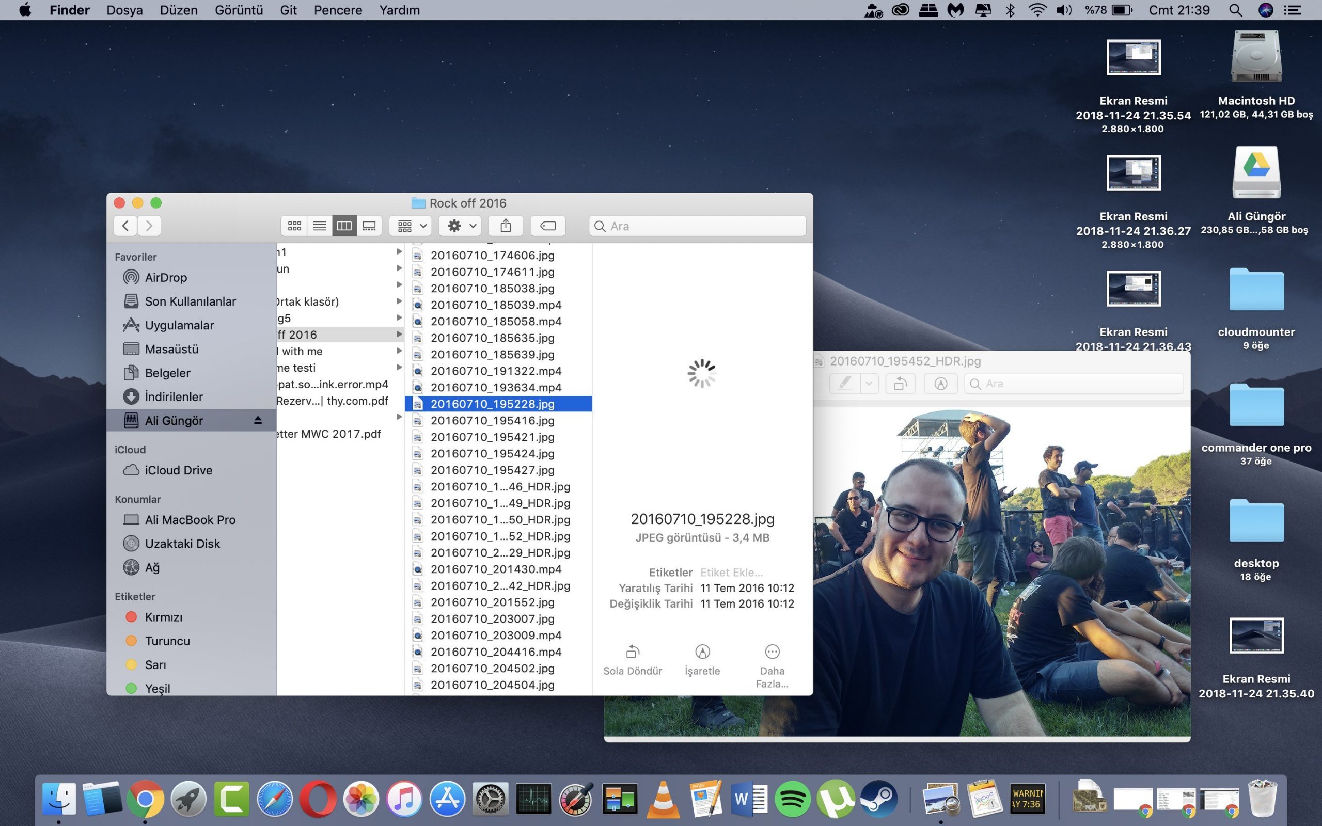The width and height of the screenshot is (1322, 826).
Task: Go back with Finder back button
Action: [125, 226]
